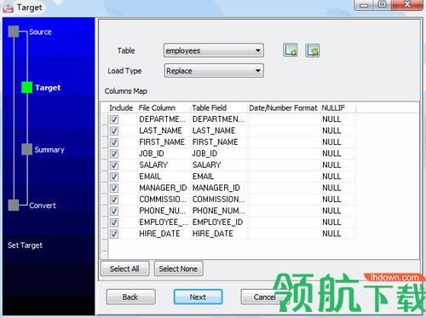Uncheck Include for JOB_ID row
Screen dimensions: 426x318
pyautogui.click(x=114, y=153)
